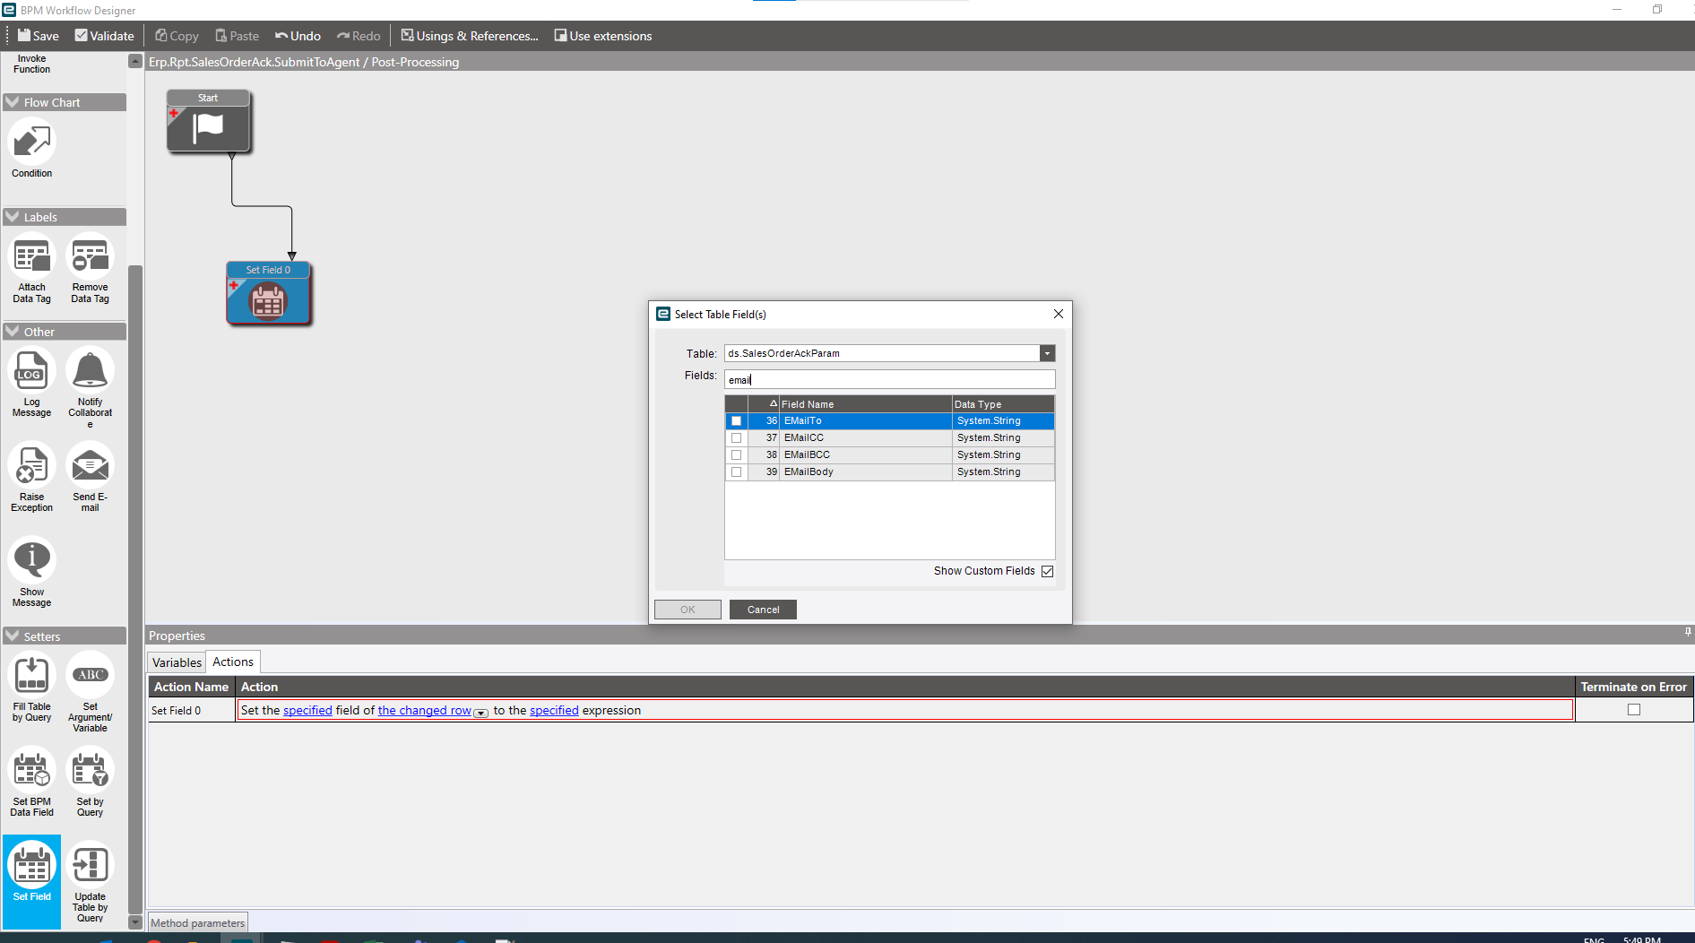Select the Set Field 0 node on canvas

pos(268,293)
